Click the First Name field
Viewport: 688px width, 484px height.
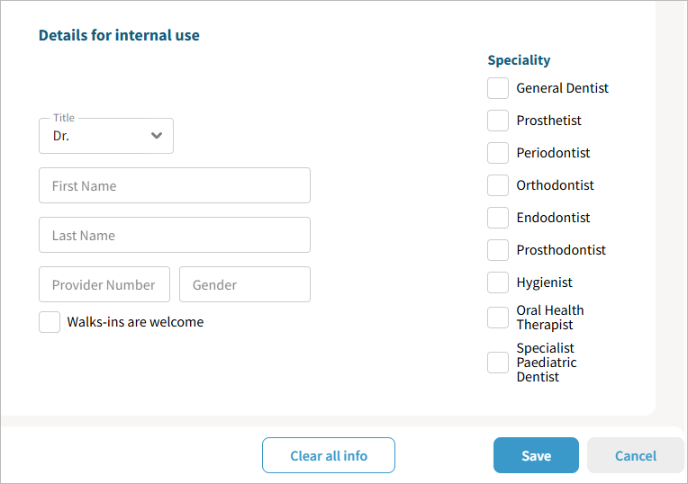click(175, 185)
